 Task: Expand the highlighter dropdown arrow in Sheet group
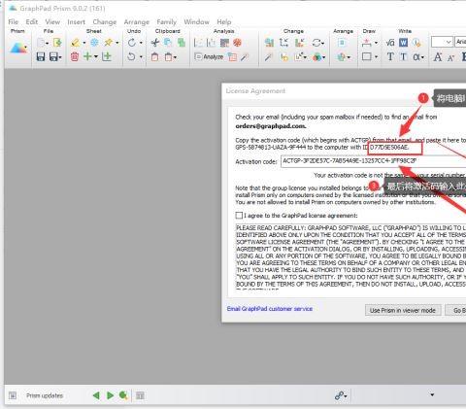coord(84,43)
